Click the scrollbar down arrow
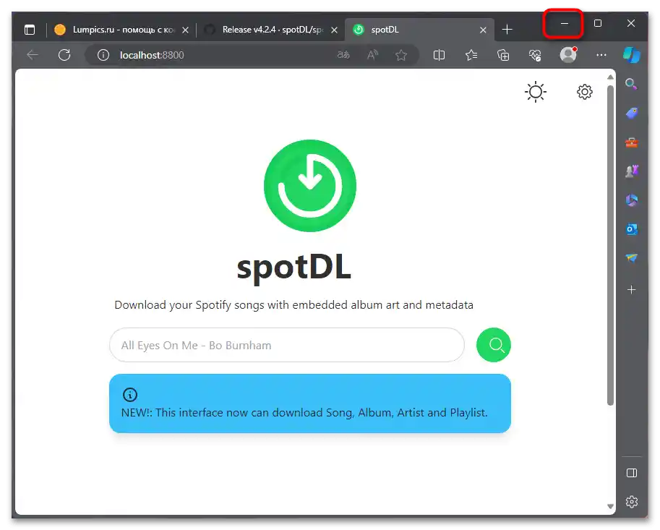 [x=610, y=506]
